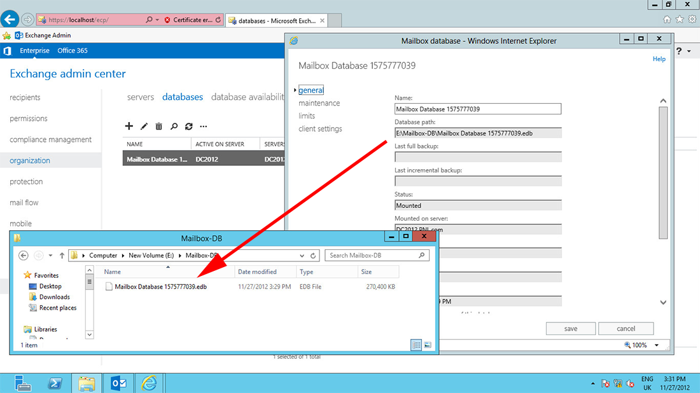The width and height of the screenshot is (700, 393).
Task: Navigate to mail flow section
Action: [24, 202]
